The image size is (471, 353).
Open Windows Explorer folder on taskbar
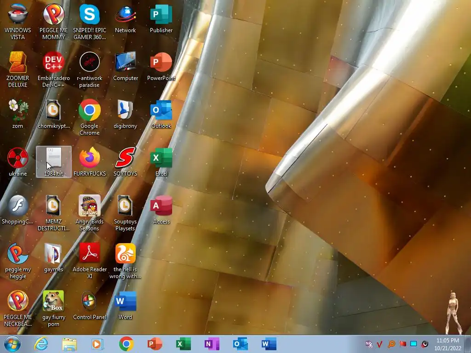coord(69,344)
